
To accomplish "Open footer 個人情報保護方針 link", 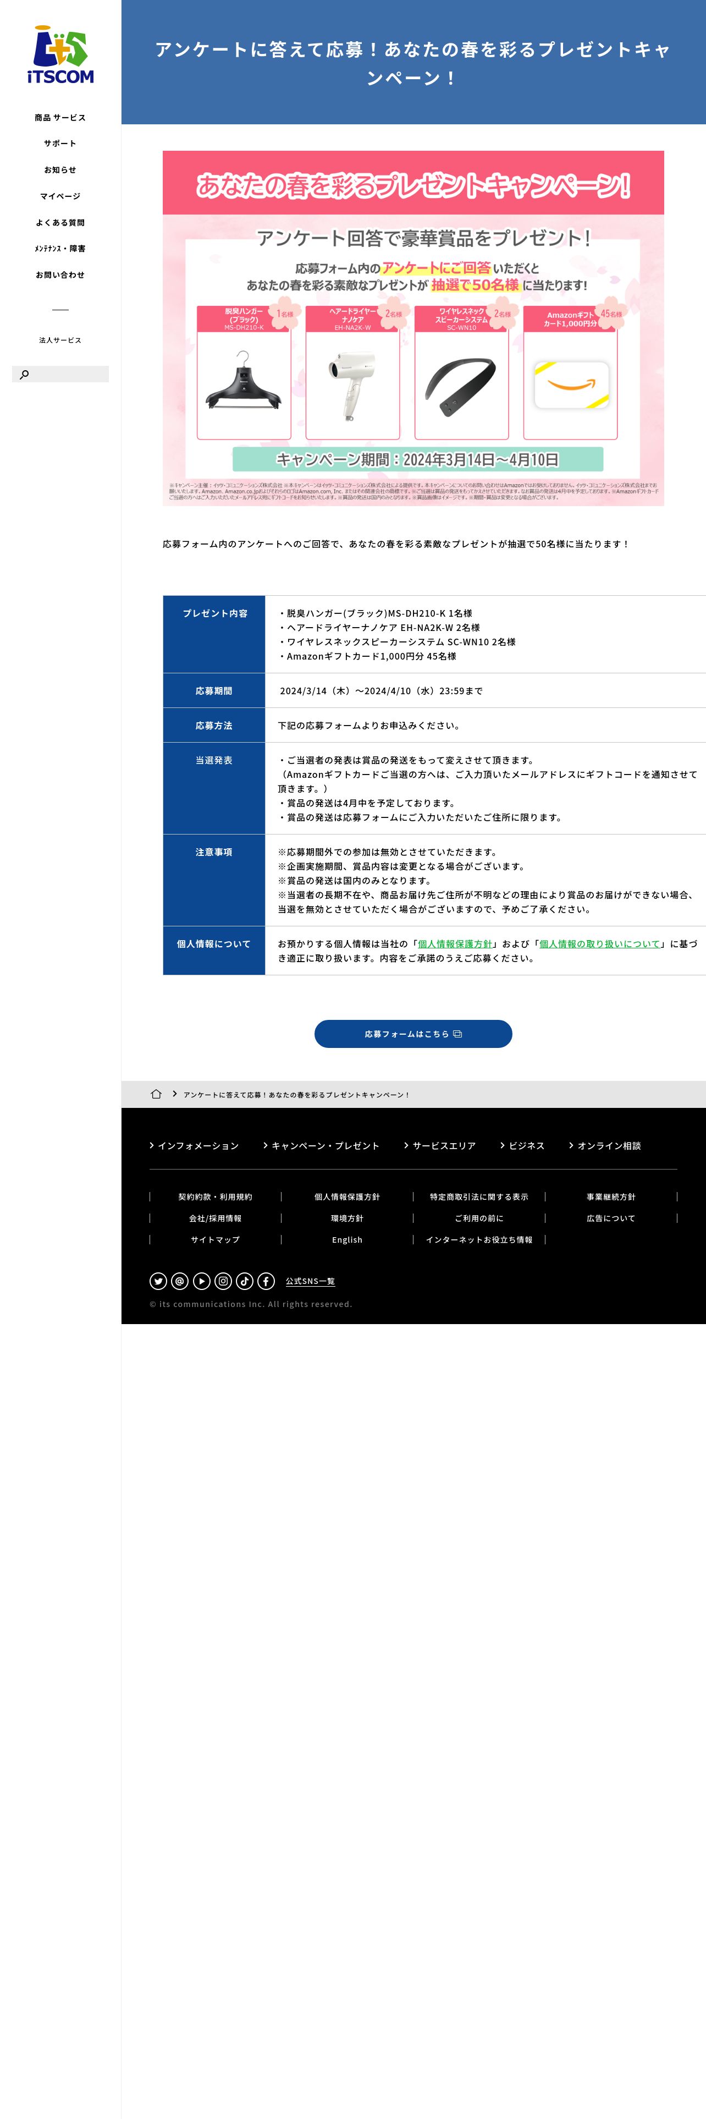I will 347,1197.
